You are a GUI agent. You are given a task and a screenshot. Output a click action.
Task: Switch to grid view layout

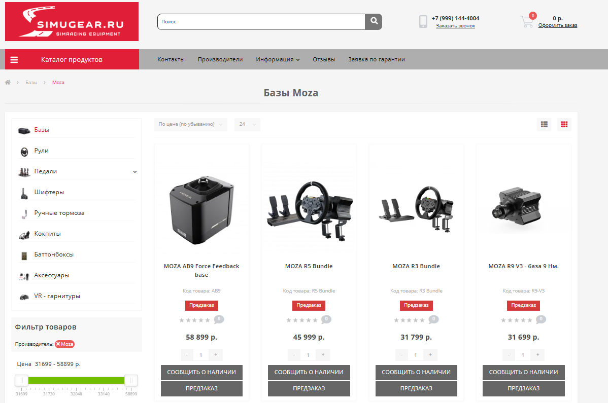(x=564, y=124)
